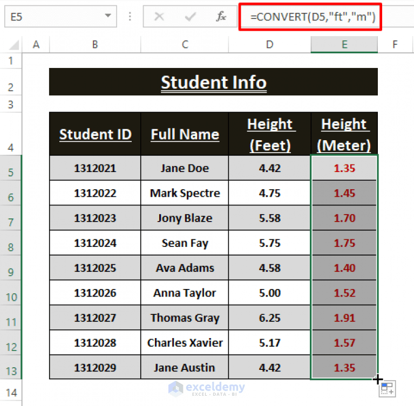Open the Insert Function fx icon
The width and height of the screenshot is (414, 406).
click(221, 17)
